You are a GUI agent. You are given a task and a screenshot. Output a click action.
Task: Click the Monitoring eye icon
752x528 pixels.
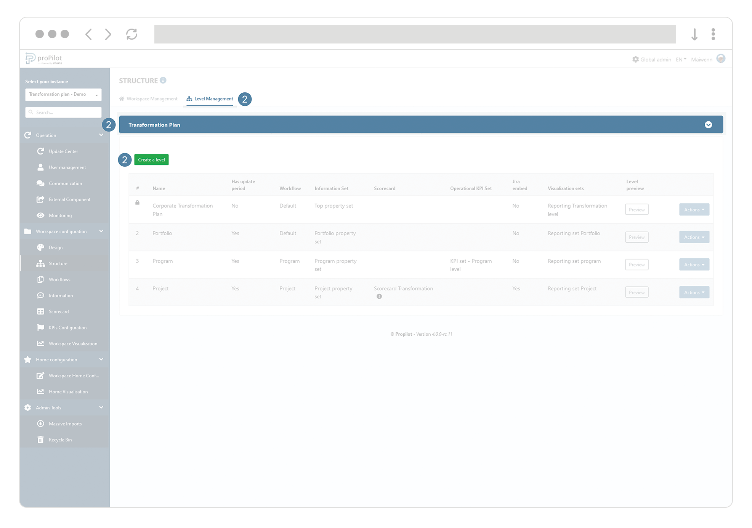coord(40,216)
